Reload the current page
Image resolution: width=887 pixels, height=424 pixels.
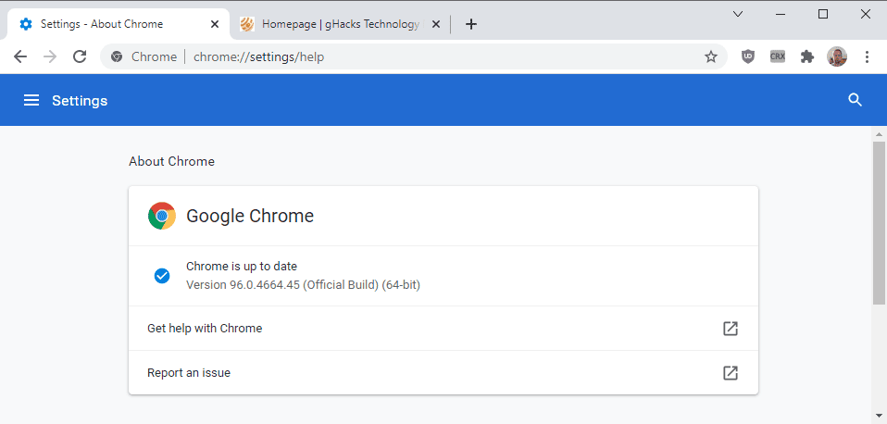(x=80, y=56)
